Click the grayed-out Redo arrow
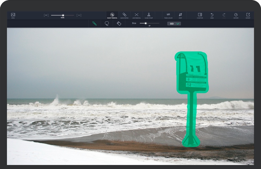This screenshot has width=261, height=169. click(224, 15)
